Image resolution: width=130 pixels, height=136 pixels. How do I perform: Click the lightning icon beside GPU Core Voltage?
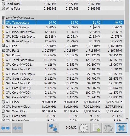tap(3, 27)
